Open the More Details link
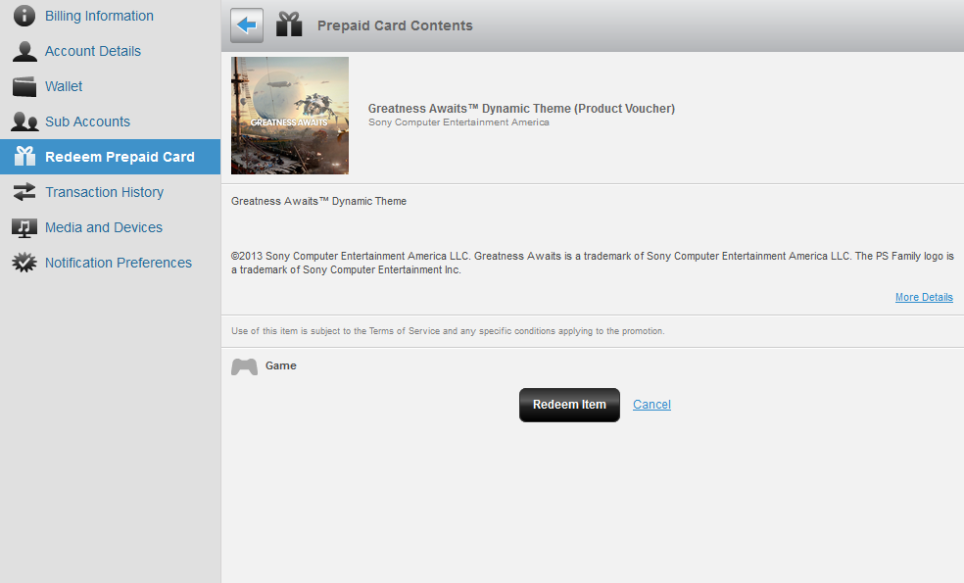964x583 pixels. click(x=924, y=297)
